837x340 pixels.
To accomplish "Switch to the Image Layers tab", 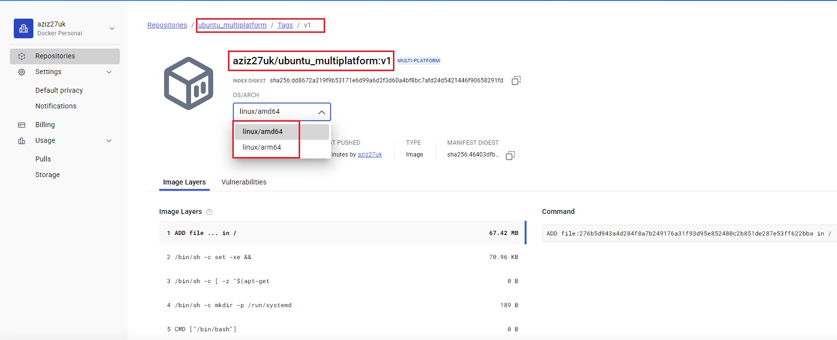I will 184,182.
